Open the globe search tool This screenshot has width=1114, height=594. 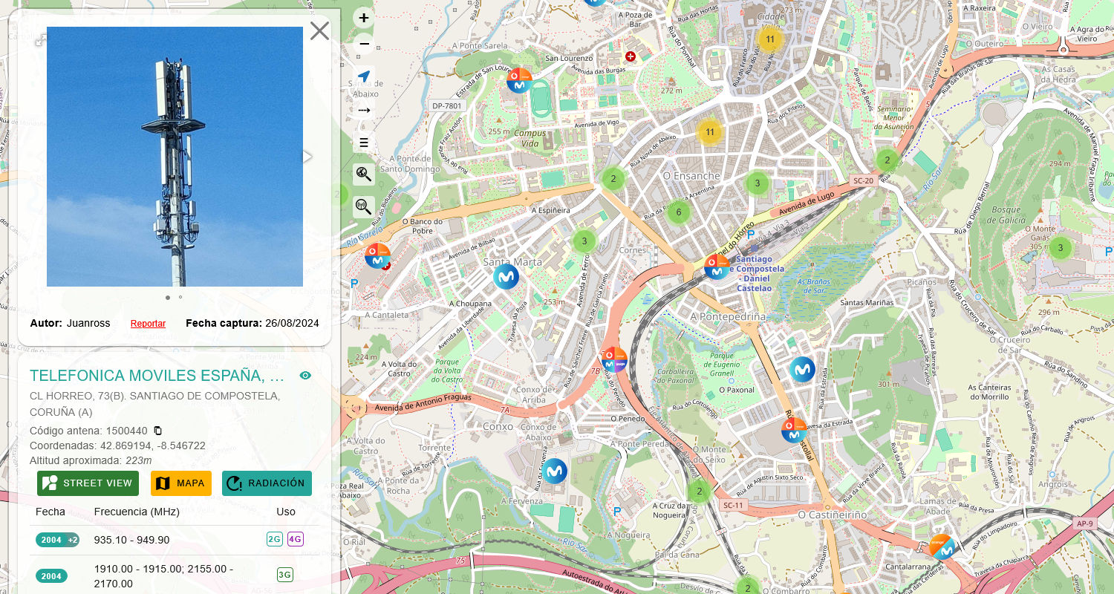tap(364, 174)
